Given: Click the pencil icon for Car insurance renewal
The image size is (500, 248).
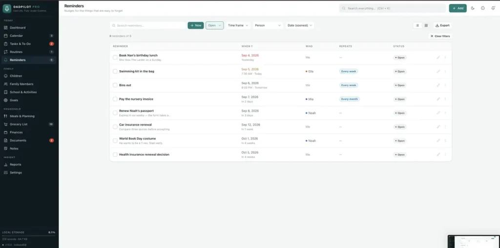Looking at the screenshot, I should [x=438, y=127].
